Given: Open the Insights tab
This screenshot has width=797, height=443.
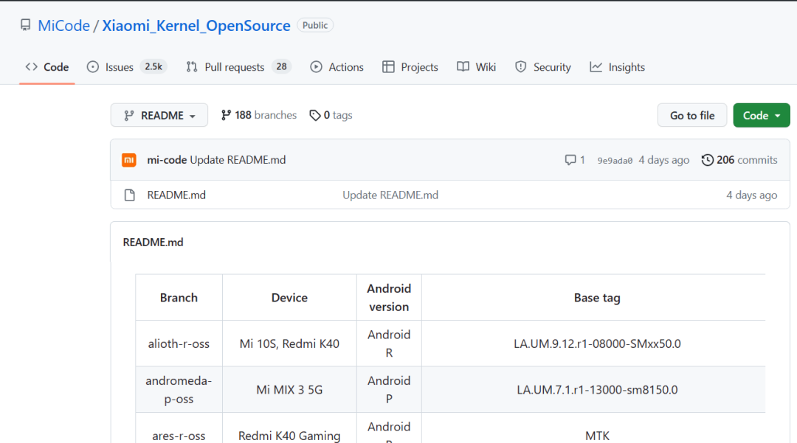Looking at the screenshot, I should pyautogui.click(x=617, y=67).
